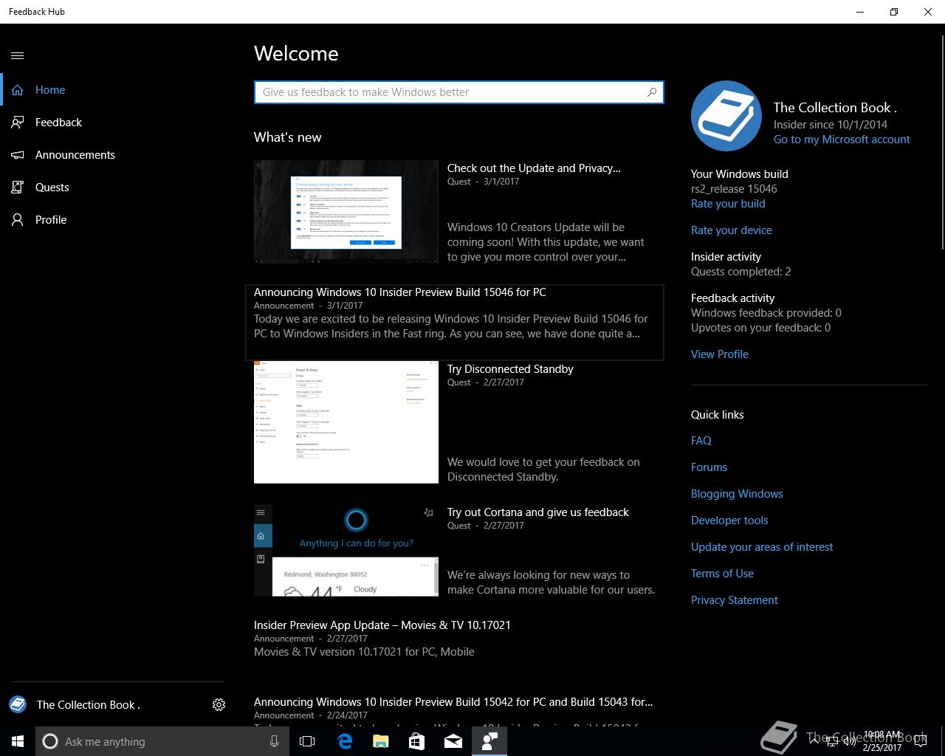
Task: Click the search magnifier icon
Action: point(652,92)
